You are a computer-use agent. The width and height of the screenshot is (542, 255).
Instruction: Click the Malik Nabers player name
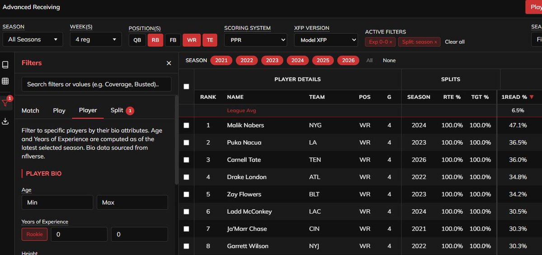point(246,125)
